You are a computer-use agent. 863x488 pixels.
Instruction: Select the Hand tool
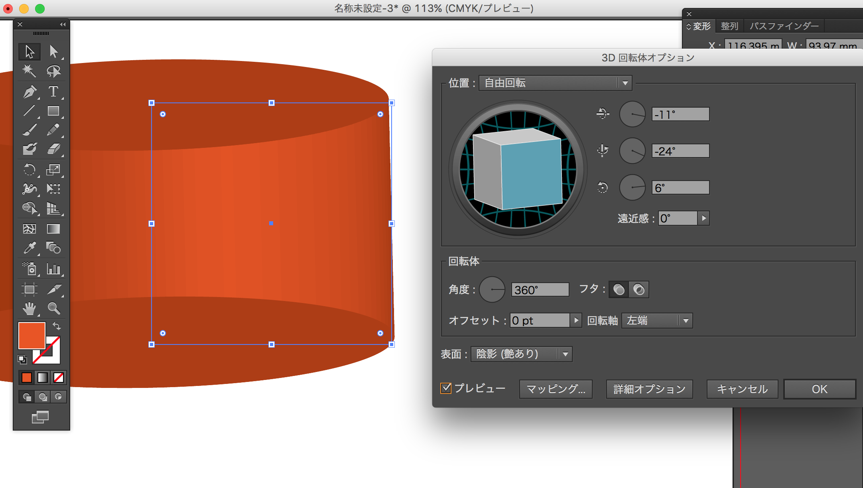tap(30, 308)
